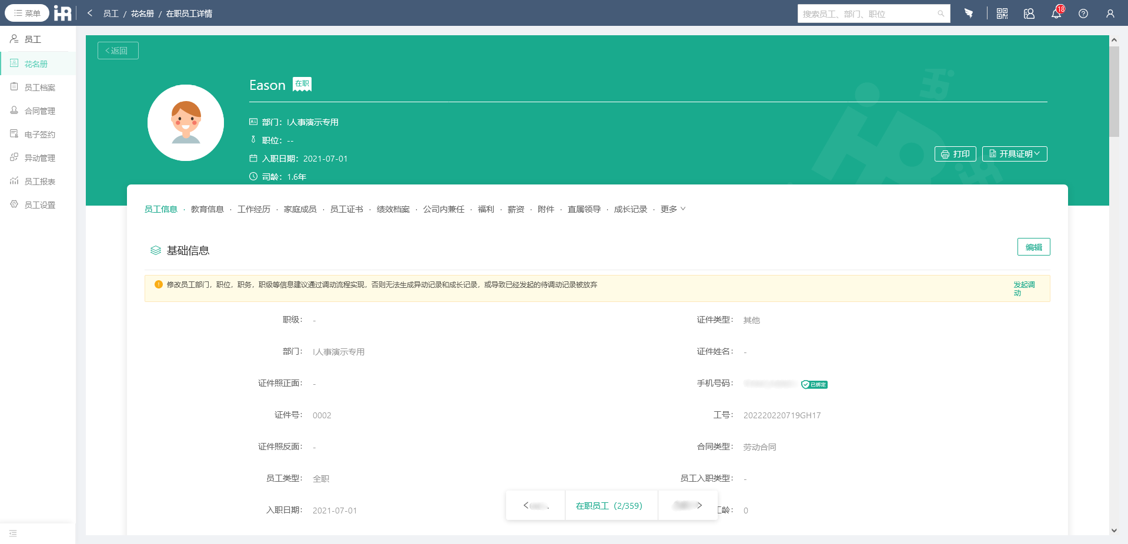The width and height of the screenshot is (1128, 544).
Task: Open 员工档案 in the sidebar
Action: coord(39,87)
